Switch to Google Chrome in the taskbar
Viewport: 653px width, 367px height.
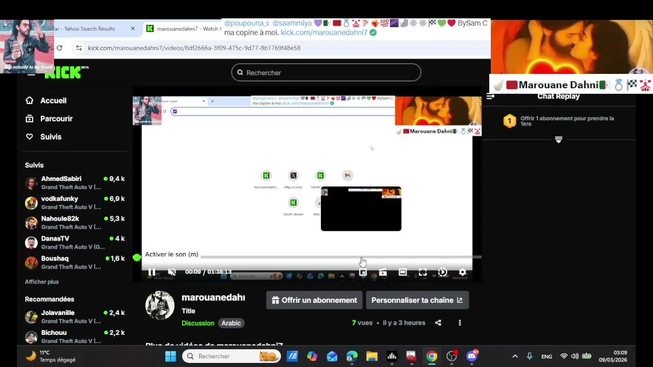pyautogui.click(x=432, y=356)
